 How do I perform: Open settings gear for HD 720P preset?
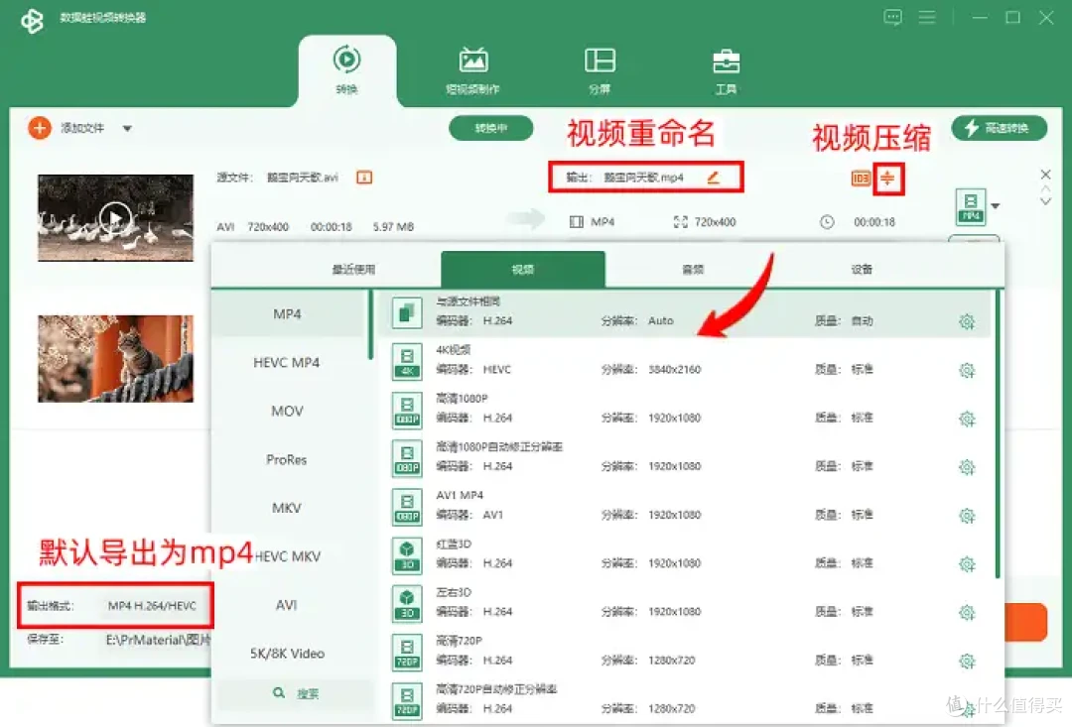[967, 661]
